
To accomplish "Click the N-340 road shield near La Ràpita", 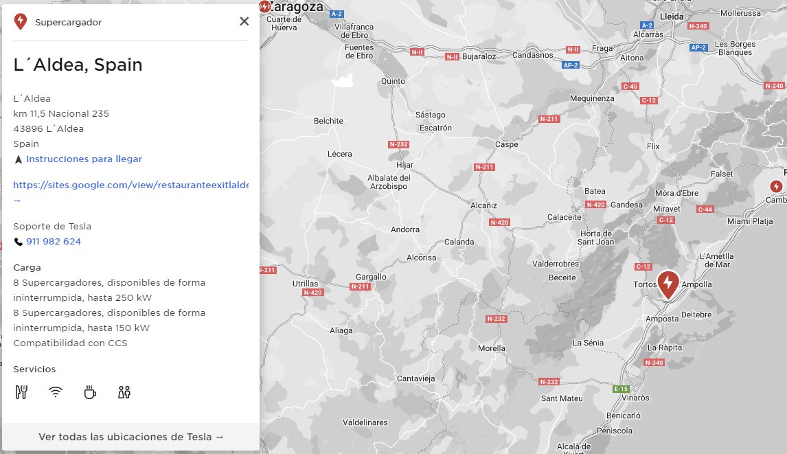I will click(654, 363).
